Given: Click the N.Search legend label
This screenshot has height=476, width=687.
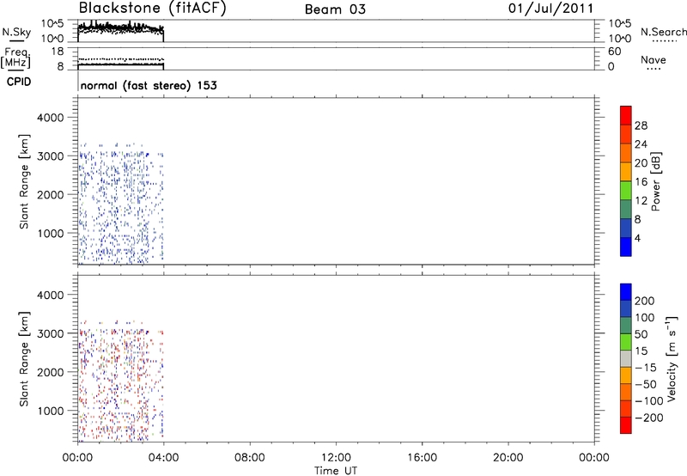Looking at the screenshot, I should (x=663, y=32).
